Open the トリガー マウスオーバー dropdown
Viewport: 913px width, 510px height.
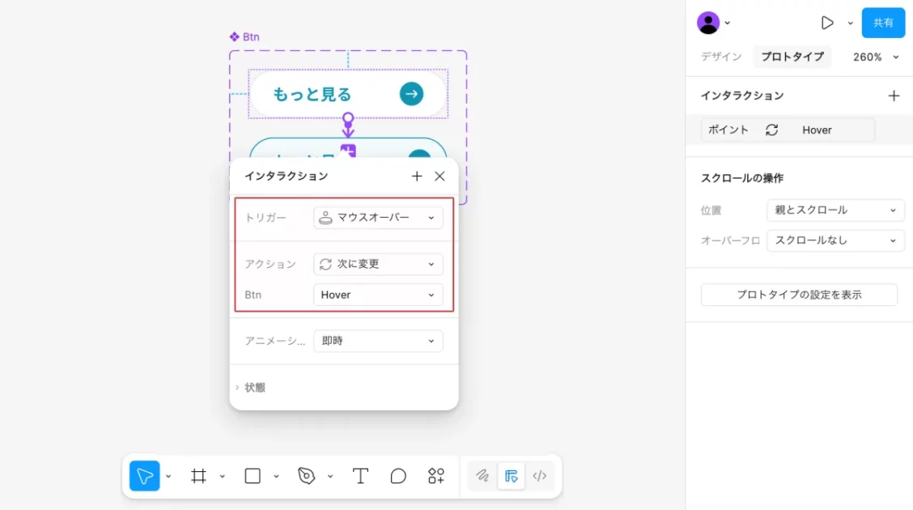pyautogui.click(x=378, y=218)
